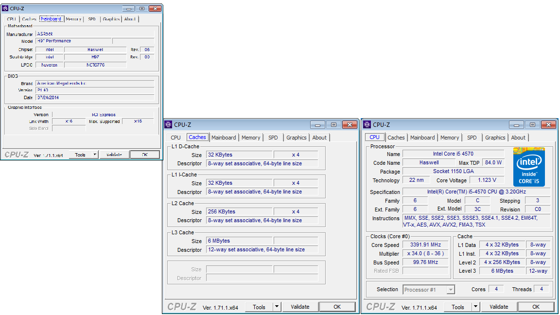This screenshot has width=560, height=315.
Task: Click the Multiplier x 34.0 value
Action: point(425,254)
